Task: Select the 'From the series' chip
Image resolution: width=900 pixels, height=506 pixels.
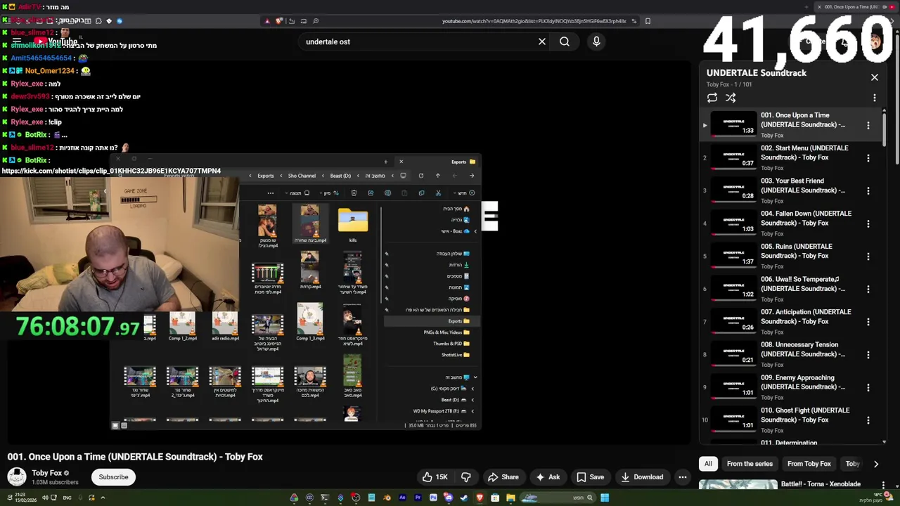Action: [750, 464]
